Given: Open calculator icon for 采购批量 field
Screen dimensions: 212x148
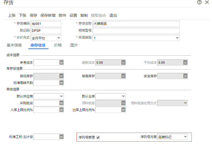Looking at the screenshot, I should click(x=61, y=103).
